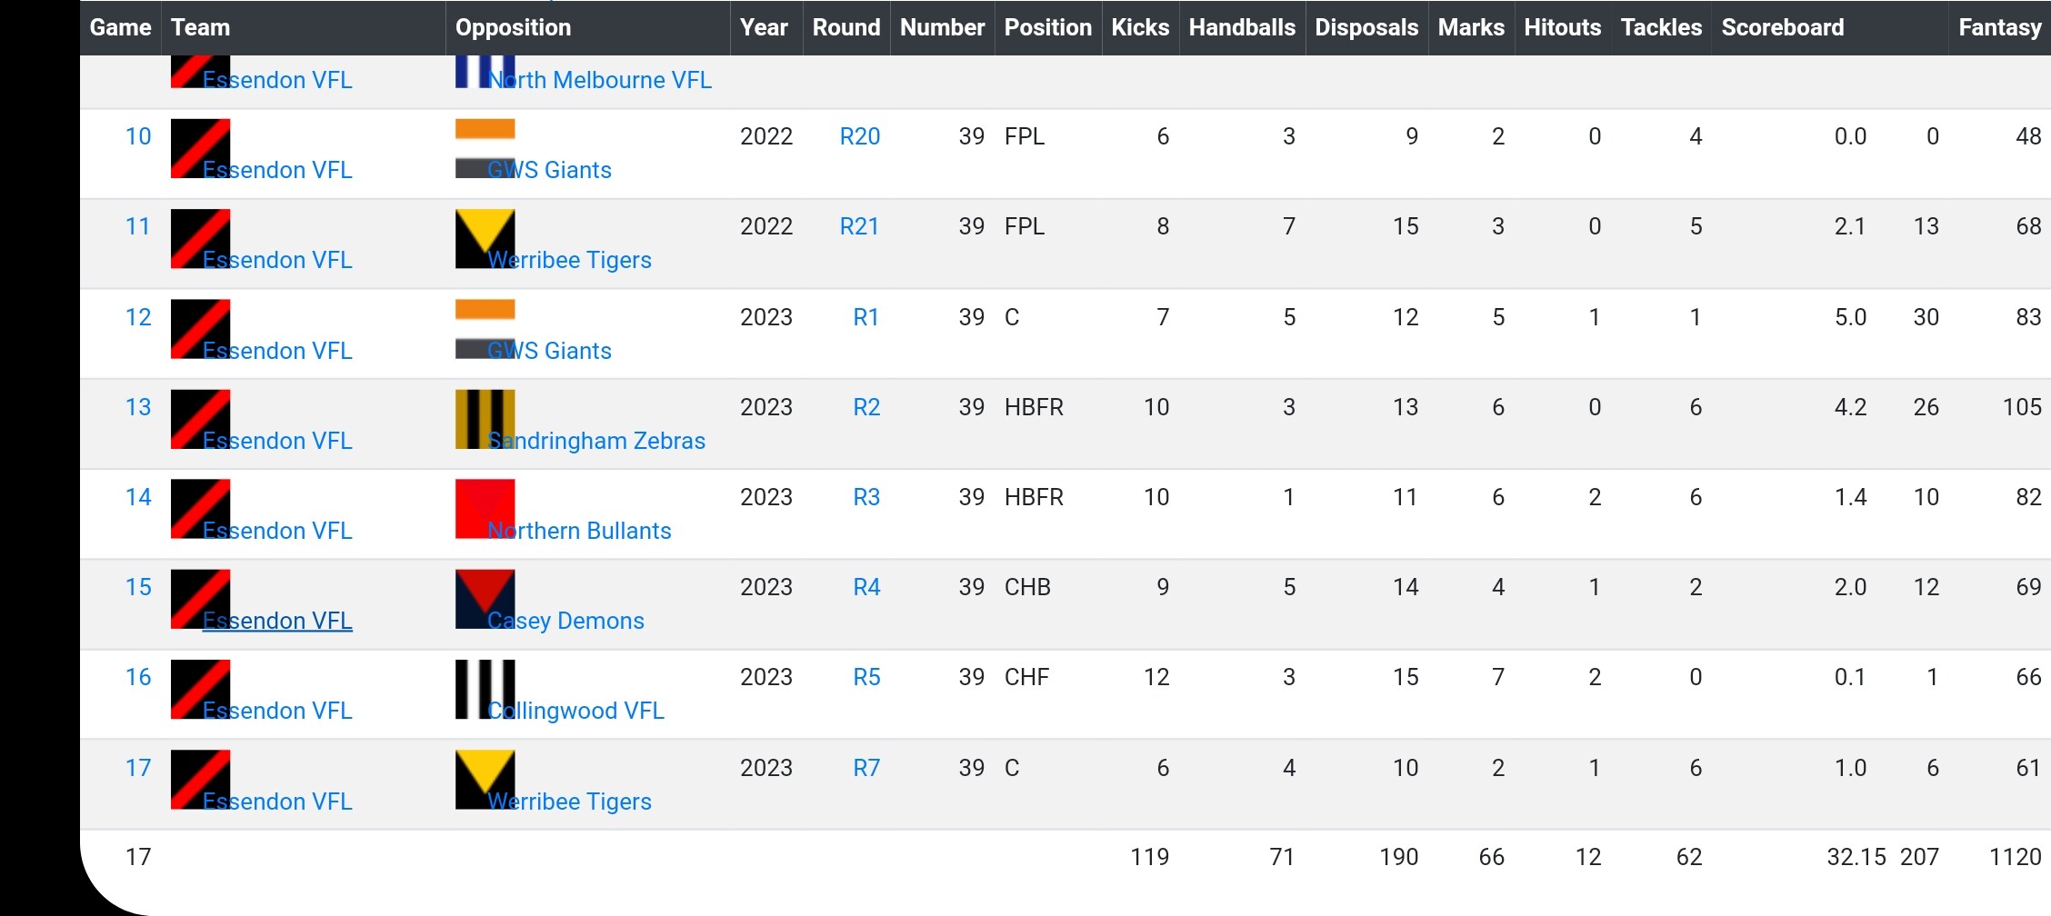Click the Sandringham Zebras striped logo

485,419
